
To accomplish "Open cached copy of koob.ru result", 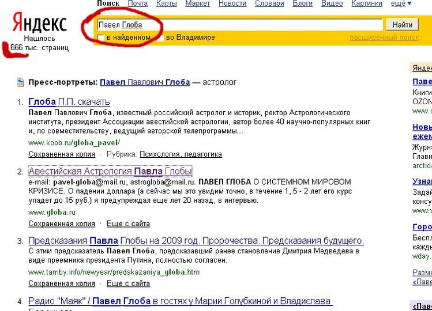I will pyautogui.click(x=62, y=154).
